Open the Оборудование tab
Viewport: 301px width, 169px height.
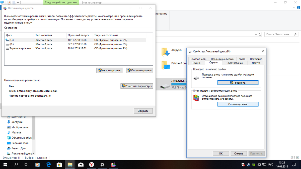point(235,63)
